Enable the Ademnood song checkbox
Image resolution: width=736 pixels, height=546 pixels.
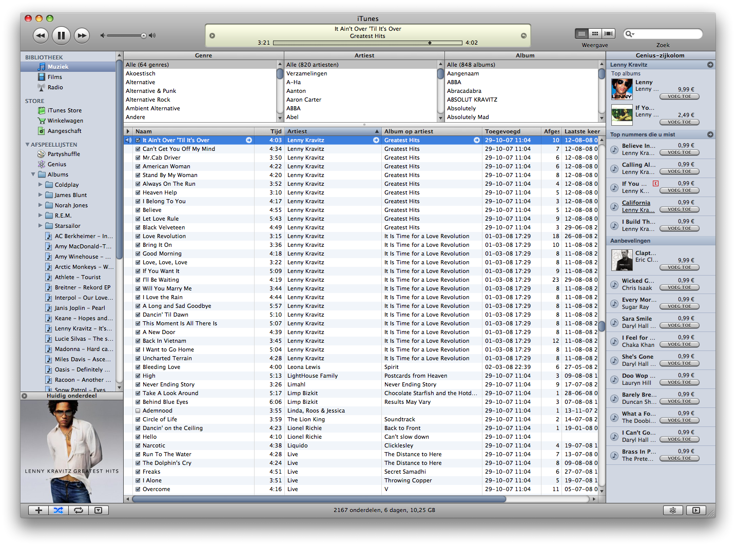(138, 411)
